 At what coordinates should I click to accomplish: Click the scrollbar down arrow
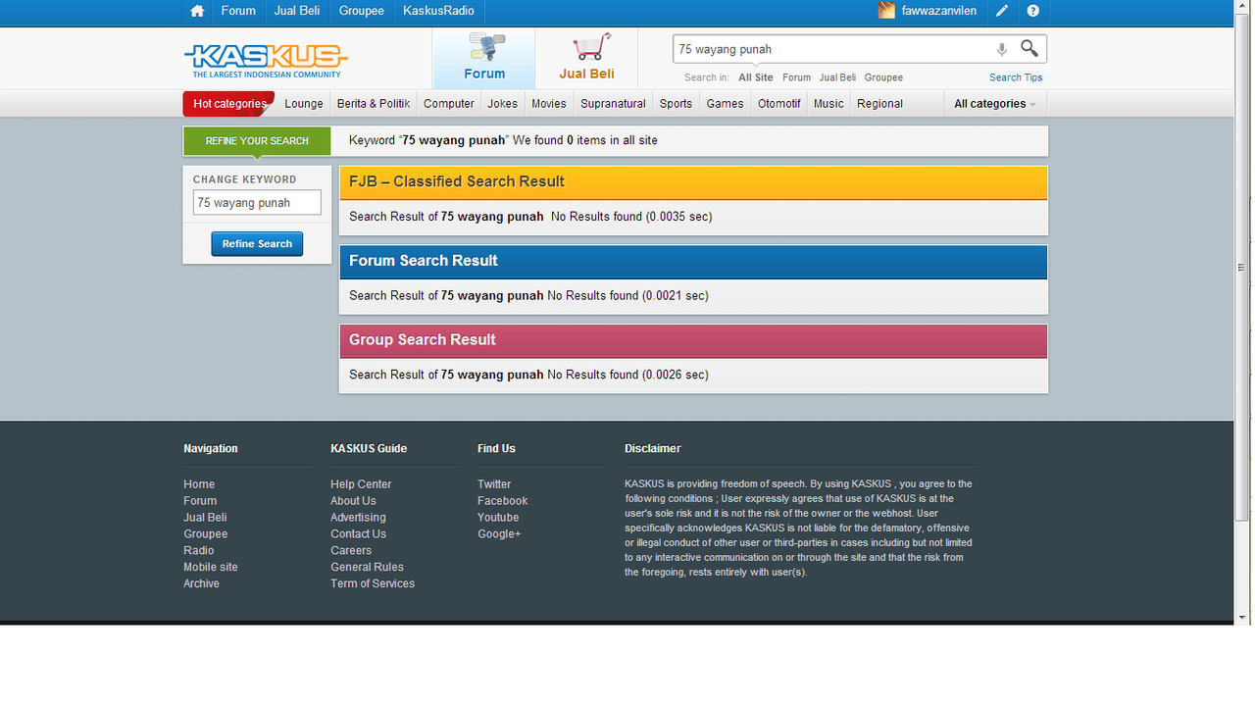[1243, 617]
